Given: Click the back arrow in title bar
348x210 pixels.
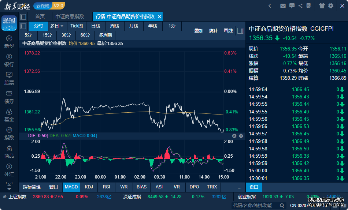Looking at the screenshot, I should click(270, 6).
